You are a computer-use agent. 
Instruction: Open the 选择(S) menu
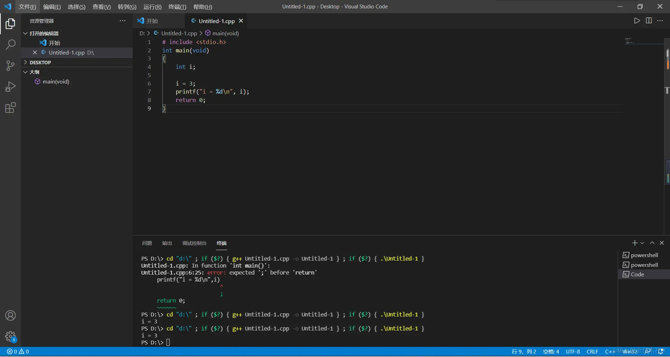(x=76, y=7)
